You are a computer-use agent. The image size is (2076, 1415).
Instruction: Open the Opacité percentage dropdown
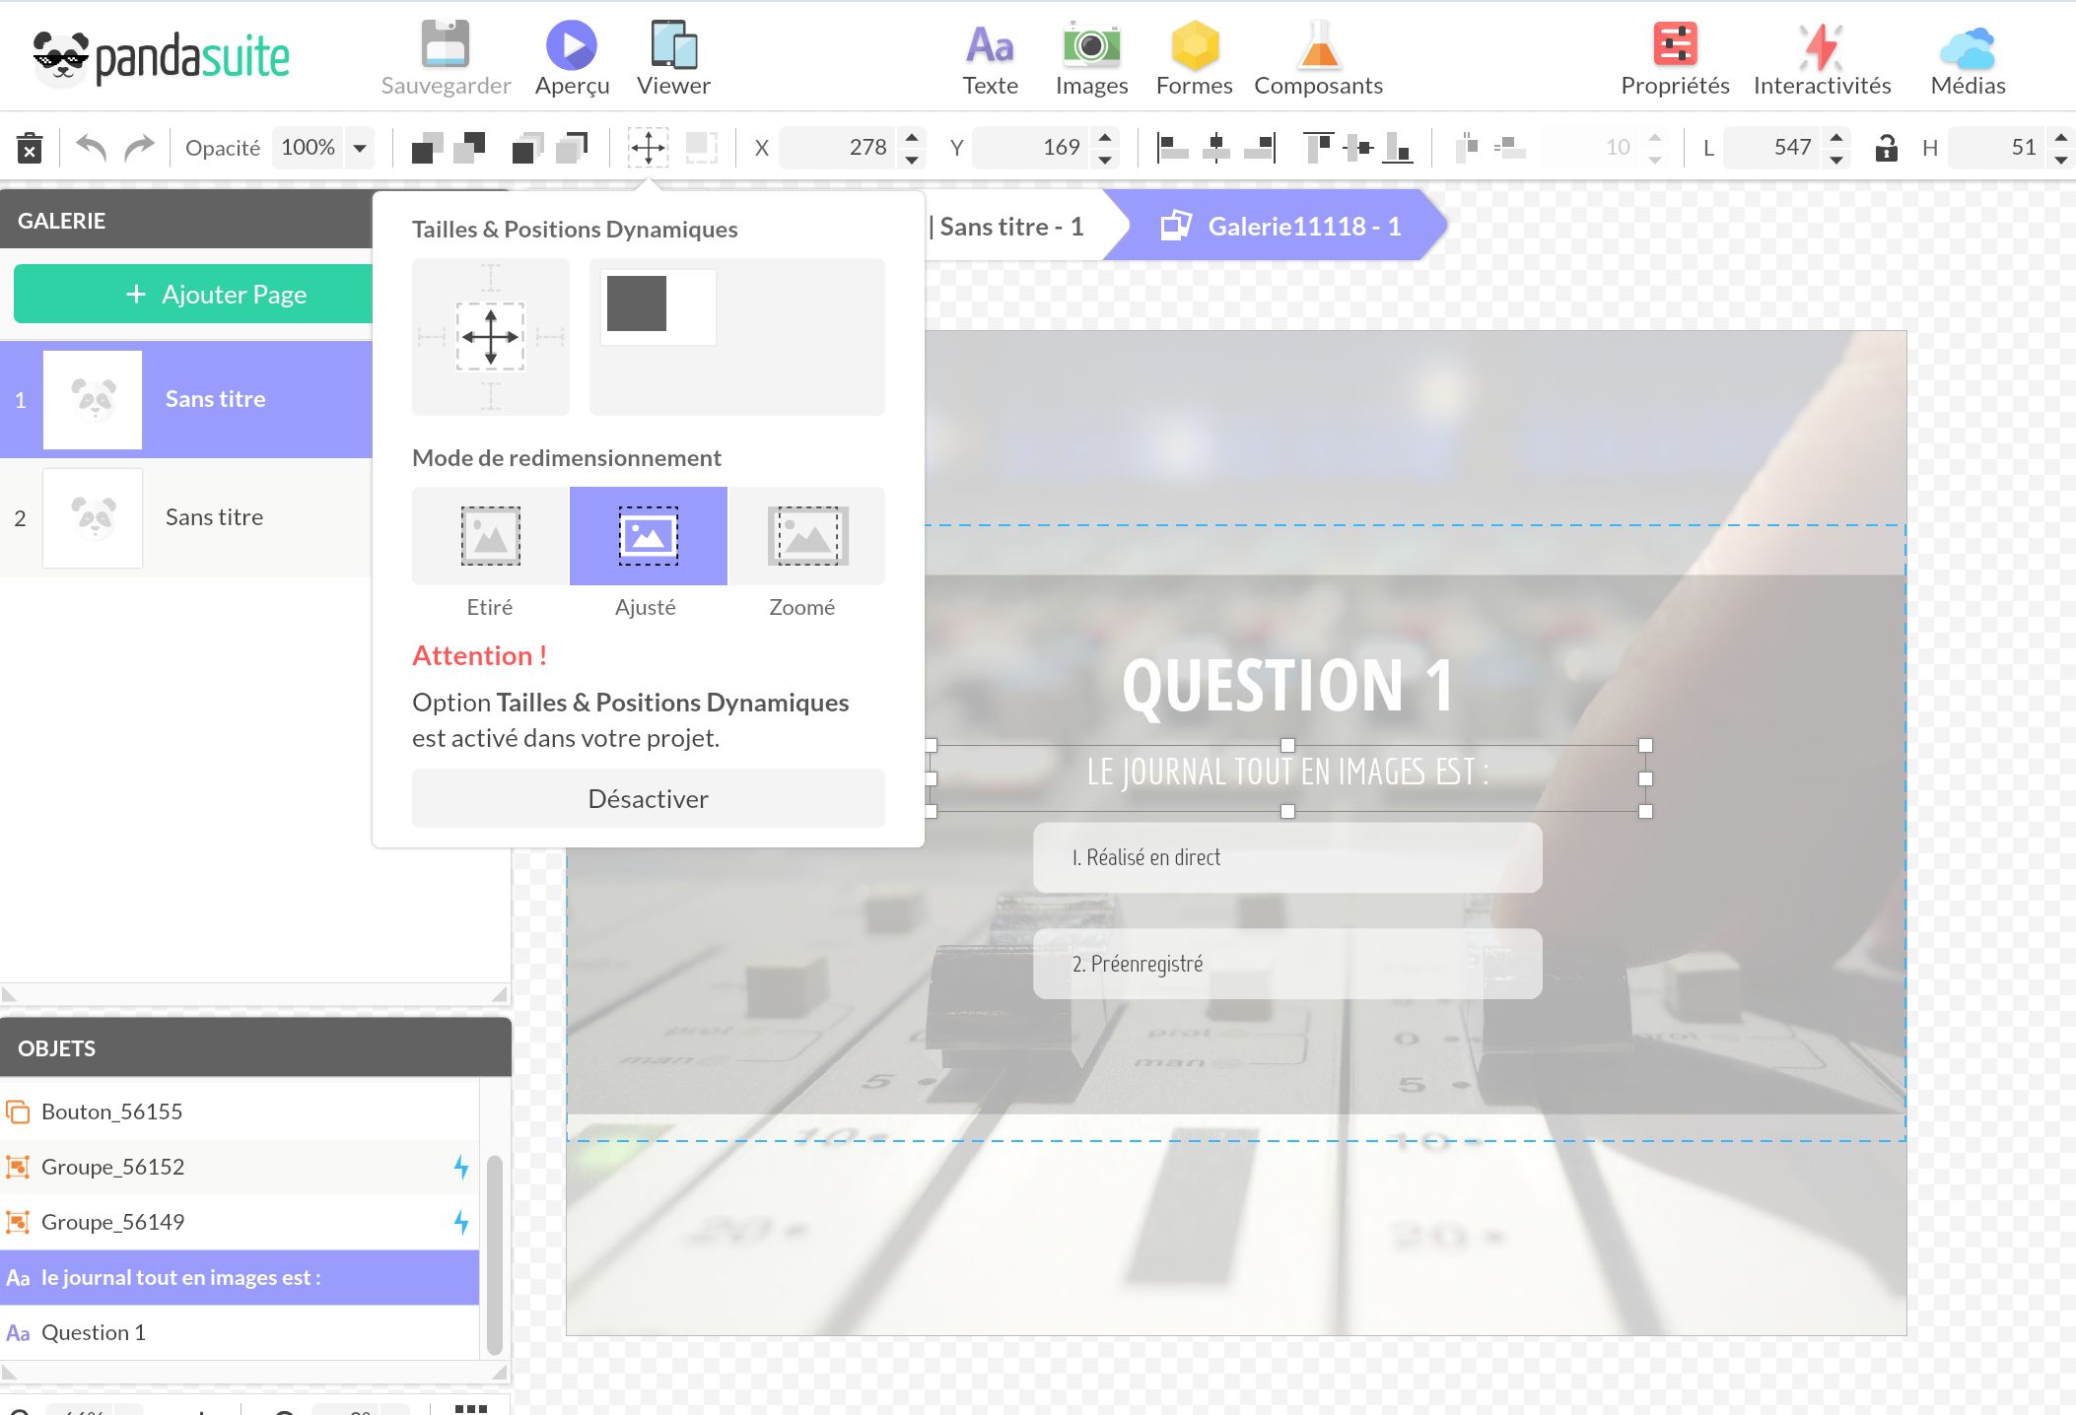360,148
